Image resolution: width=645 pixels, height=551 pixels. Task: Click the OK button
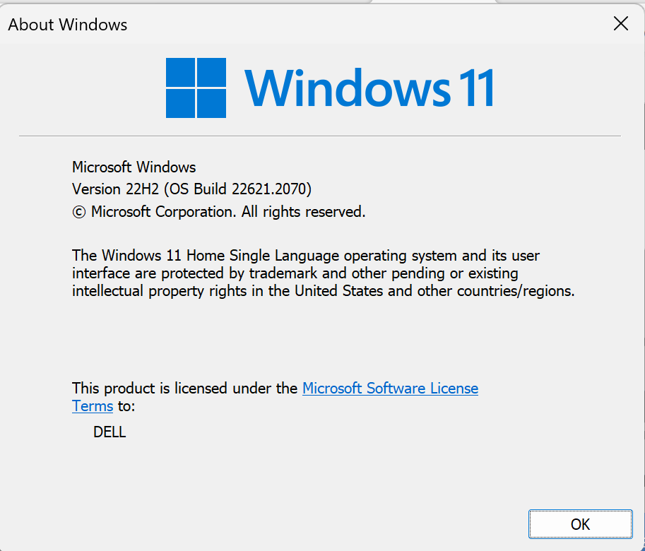(581, 524)
